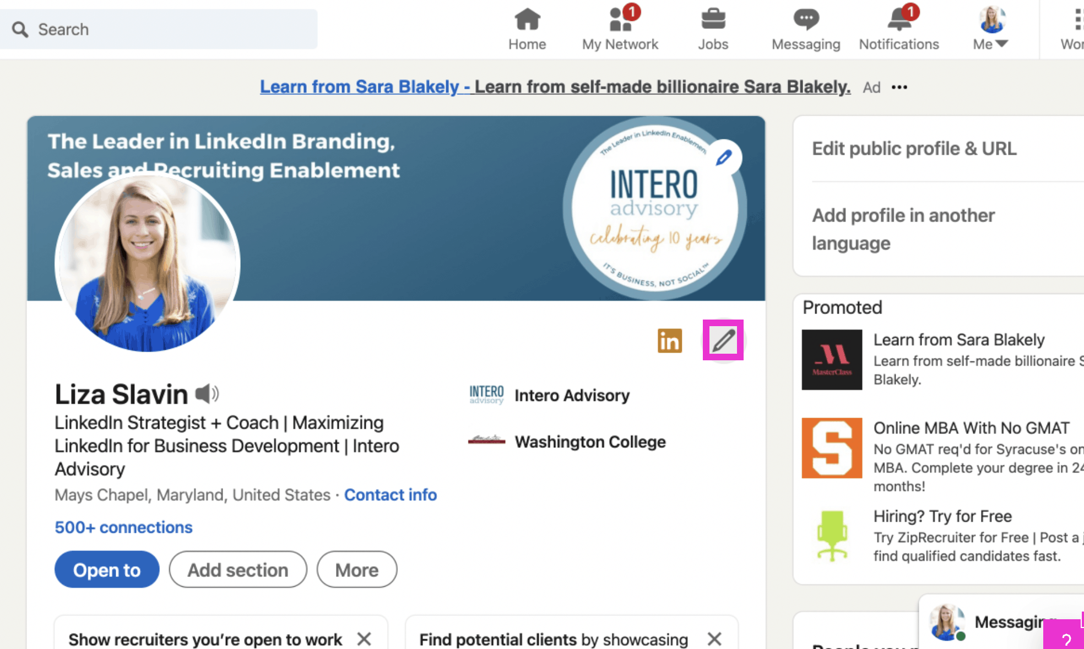
Task: Click the Open to button
Action: tap(107, 570)
